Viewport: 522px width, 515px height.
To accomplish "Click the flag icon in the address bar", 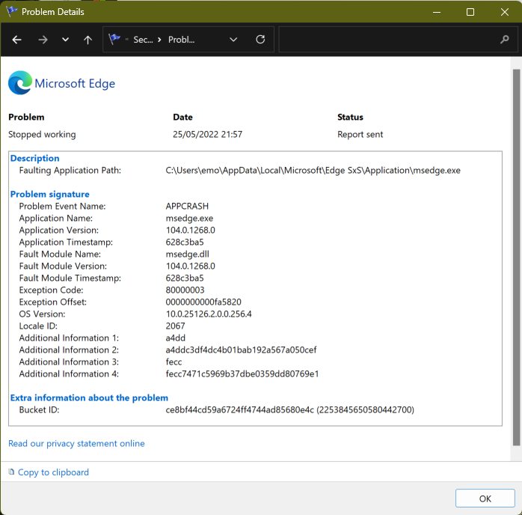I will tap(114, 40).
